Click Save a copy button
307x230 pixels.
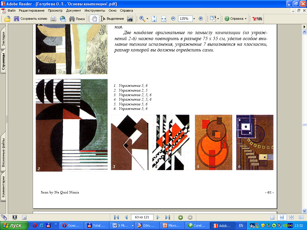tap(31, 19)
